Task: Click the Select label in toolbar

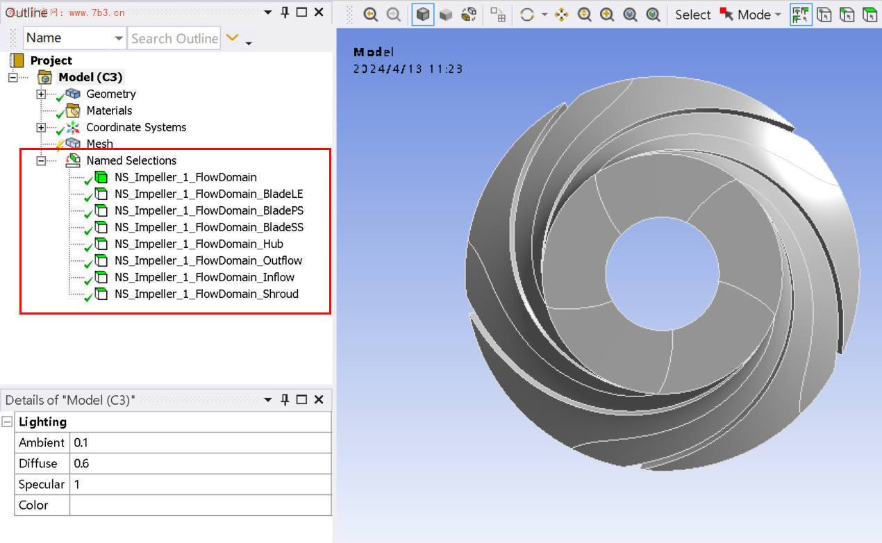Action: [692, 15]
